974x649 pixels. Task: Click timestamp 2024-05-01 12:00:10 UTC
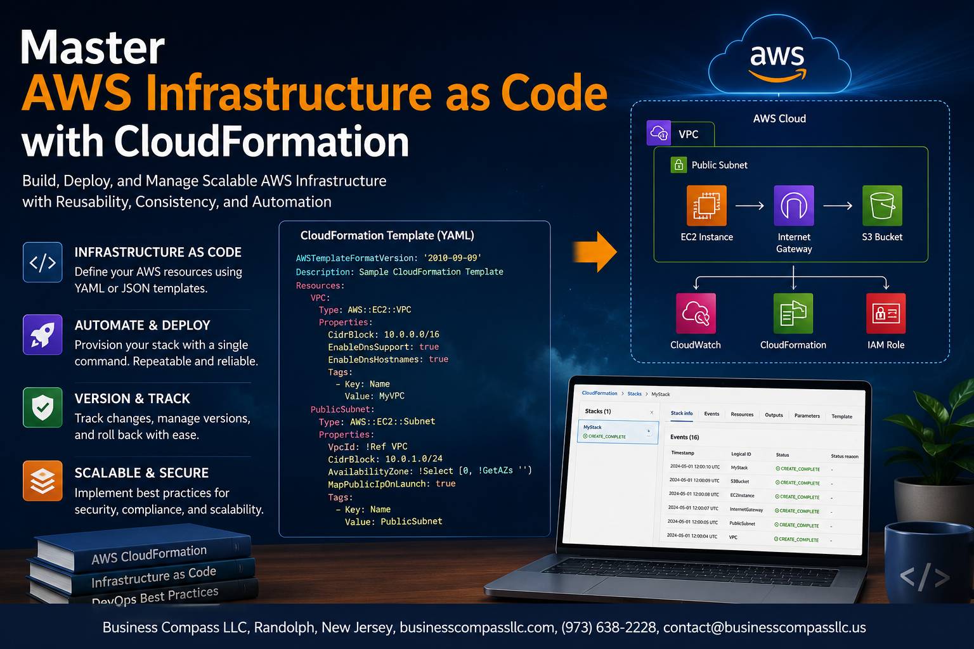695,466
